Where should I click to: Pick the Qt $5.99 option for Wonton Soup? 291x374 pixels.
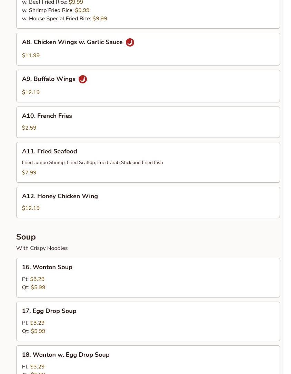click(34, 287)
